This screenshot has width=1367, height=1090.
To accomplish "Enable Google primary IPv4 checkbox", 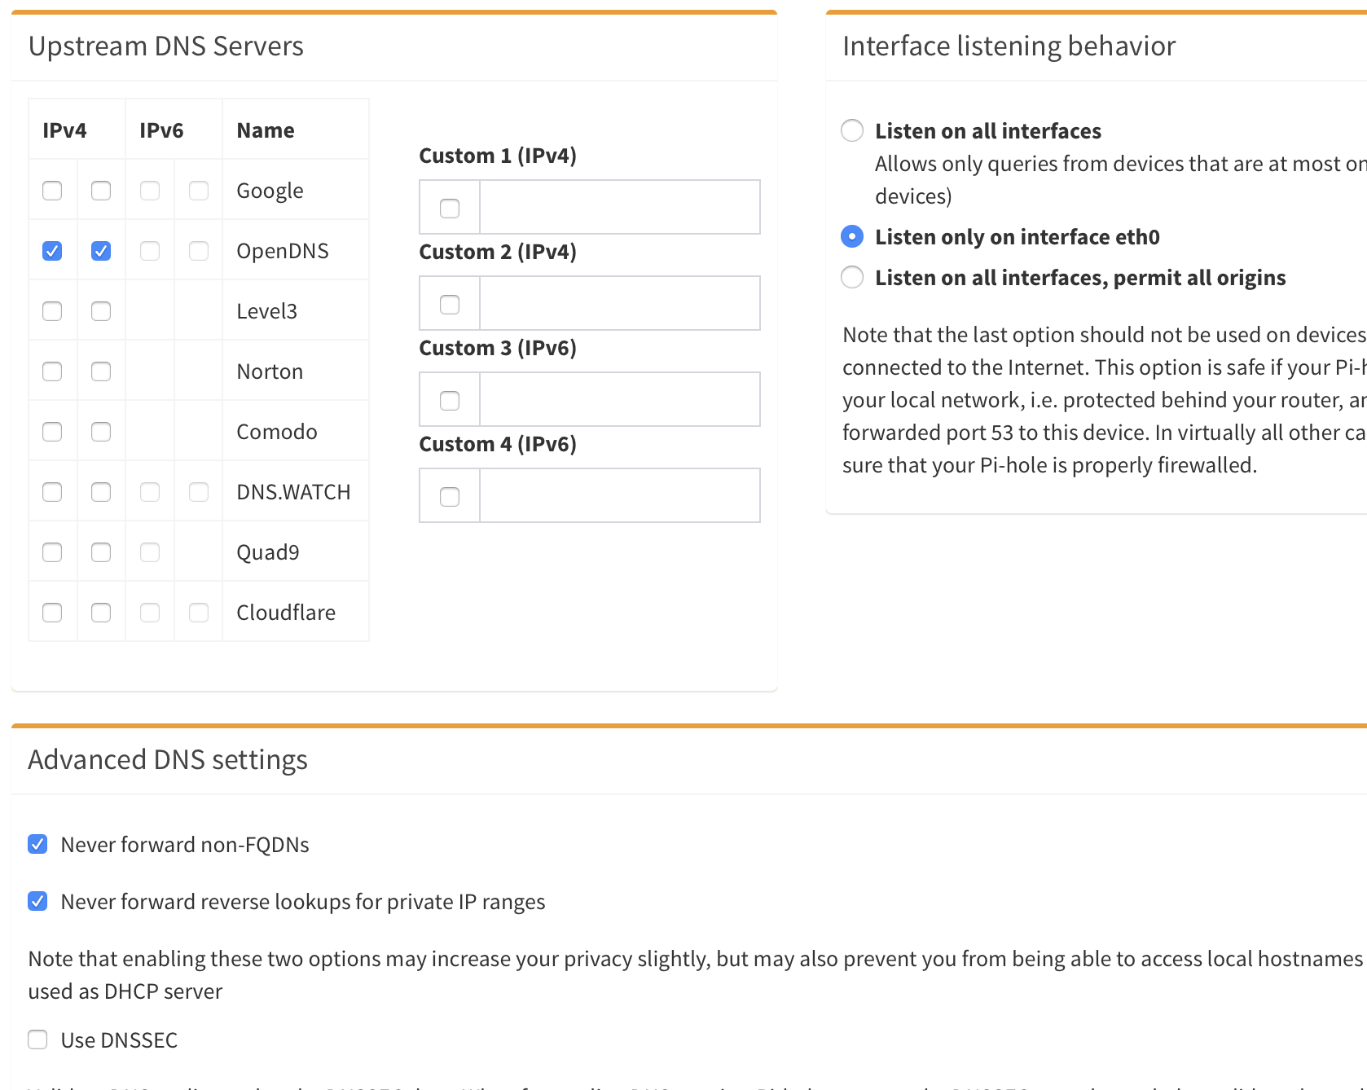I will [52, 191].
